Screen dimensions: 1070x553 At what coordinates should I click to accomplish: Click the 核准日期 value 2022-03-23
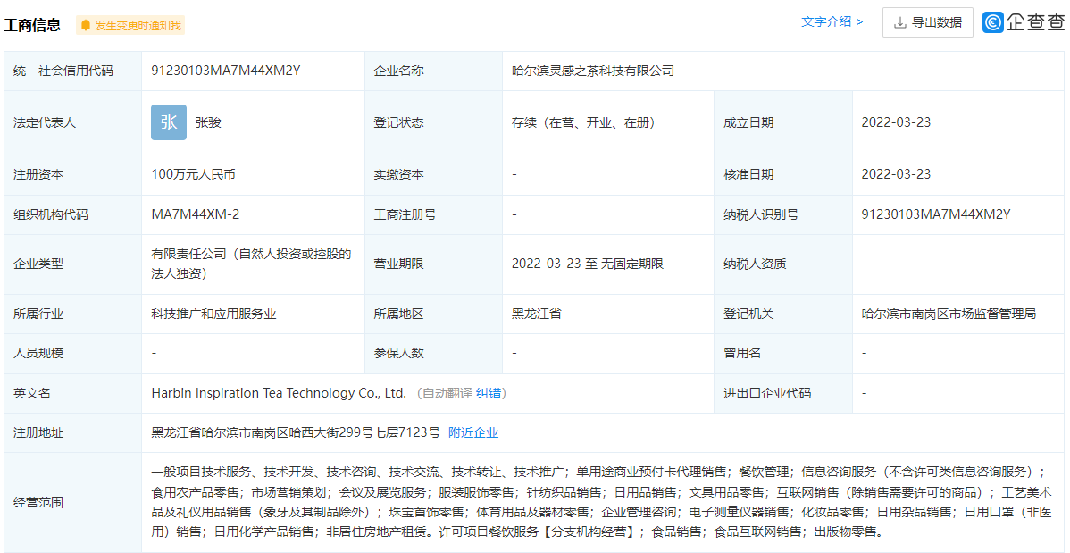[896, 174]
